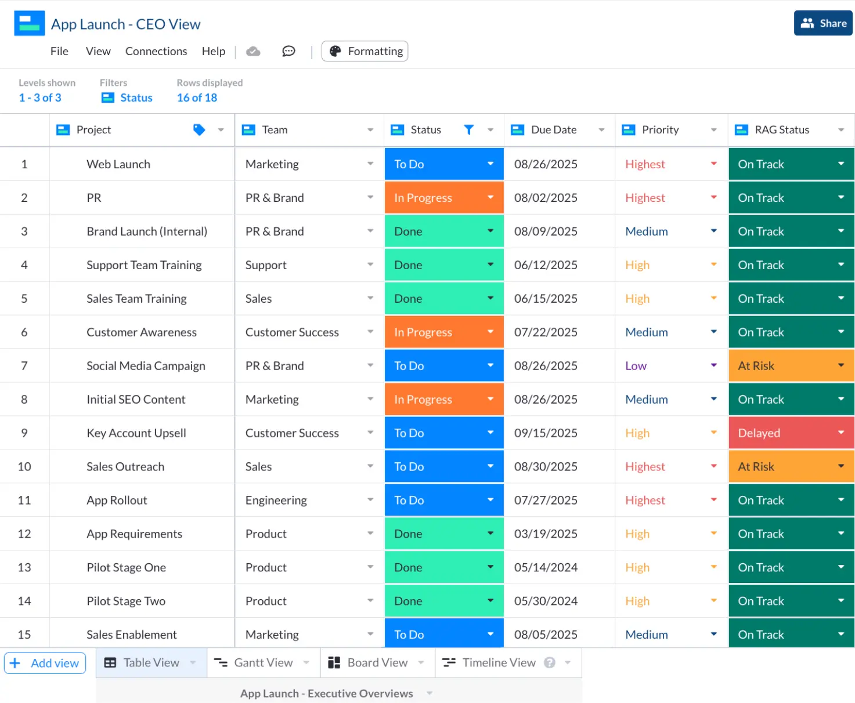Click the tag icon in Project column header

point(199,129)
